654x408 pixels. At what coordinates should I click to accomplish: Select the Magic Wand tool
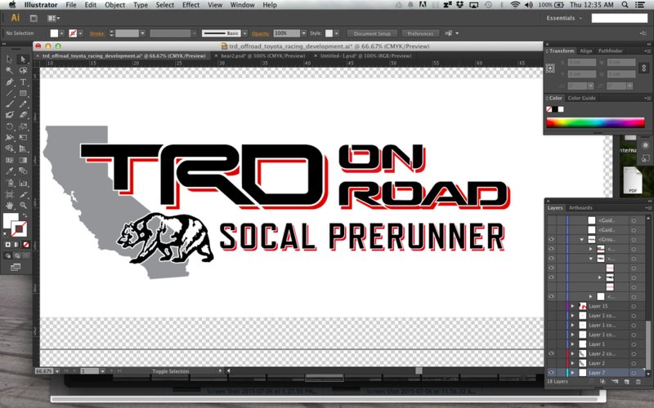point(9,71)
